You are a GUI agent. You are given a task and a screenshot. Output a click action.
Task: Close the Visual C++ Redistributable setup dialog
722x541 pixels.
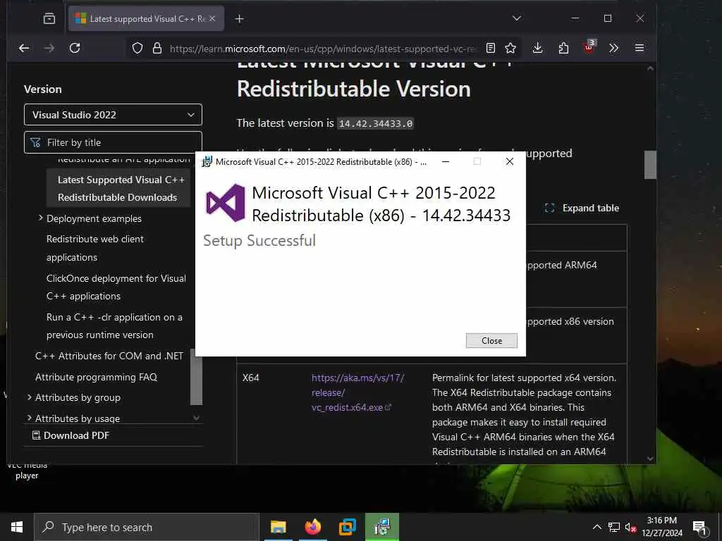[491, 340]
